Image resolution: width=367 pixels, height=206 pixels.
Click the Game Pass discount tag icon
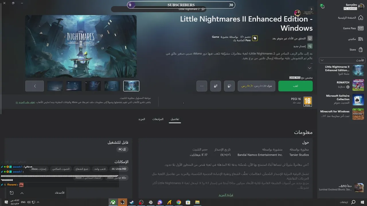(255, 38)
